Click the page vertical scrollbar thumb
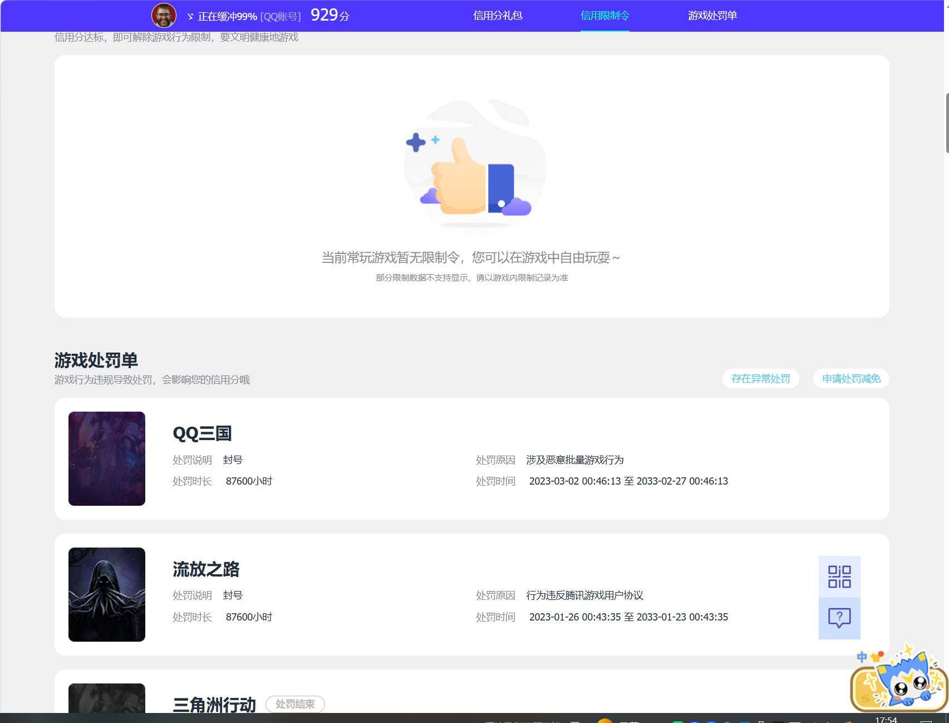The image size is (949, 723). tap(947, 123)
